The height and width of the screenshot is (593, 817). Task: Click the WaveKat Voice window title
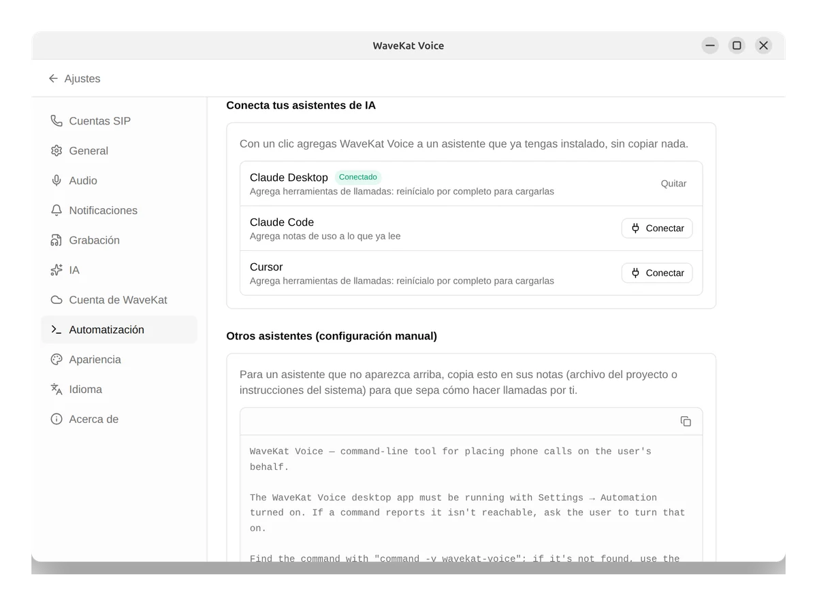[x=408, y=46]
